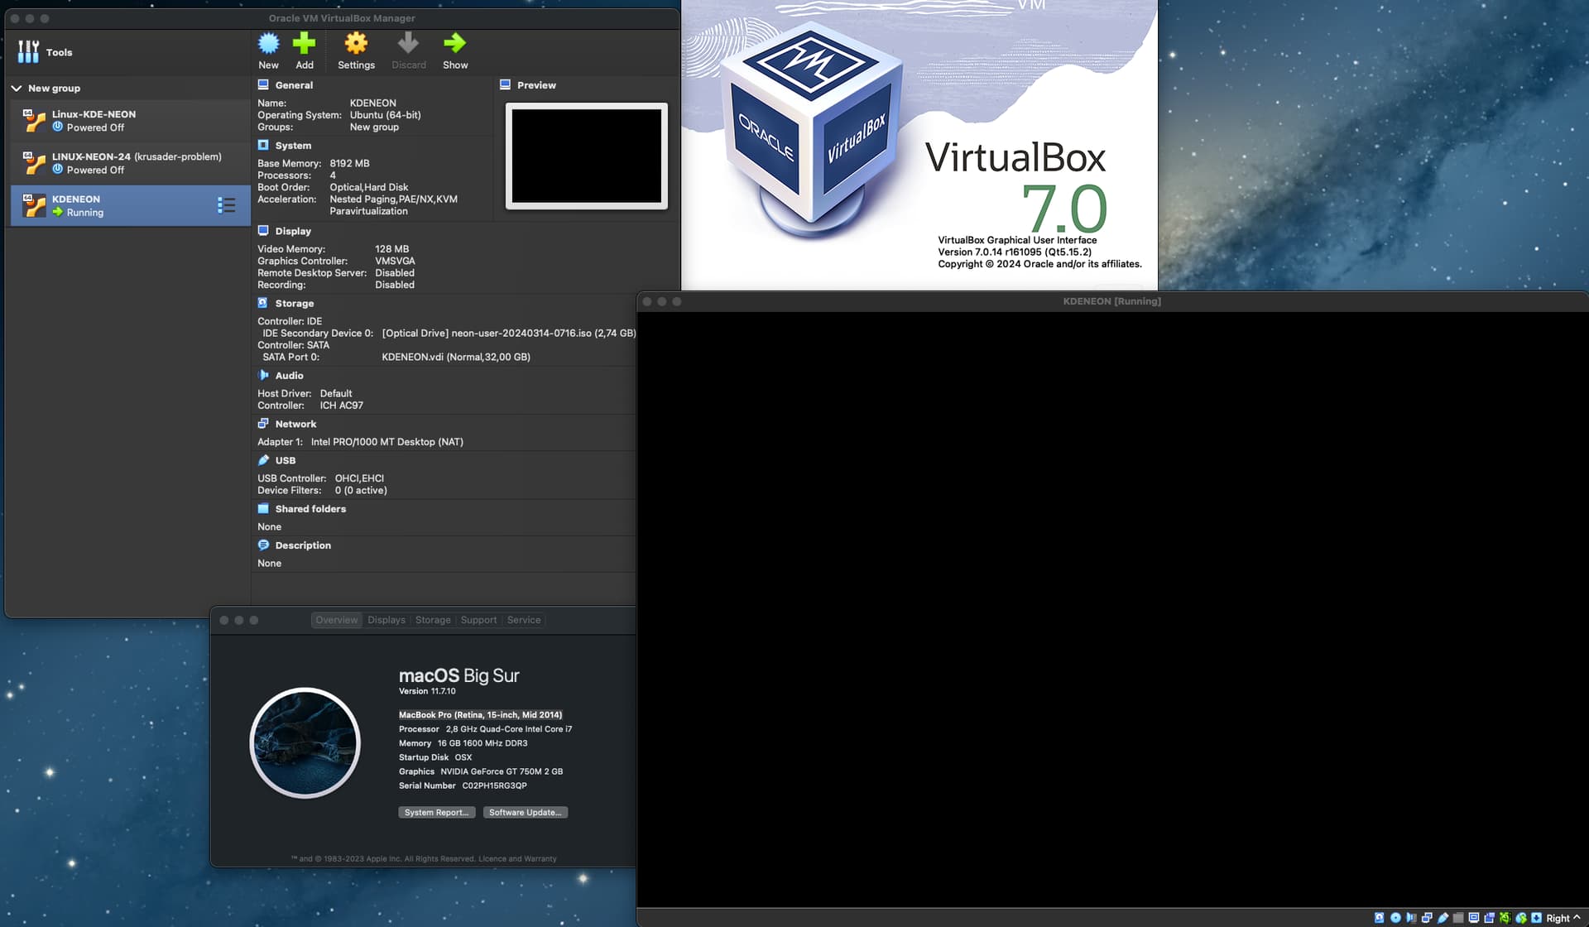Open the Storage tab in About This Mac
This screenshot has height=927, width=1589.
433,620
